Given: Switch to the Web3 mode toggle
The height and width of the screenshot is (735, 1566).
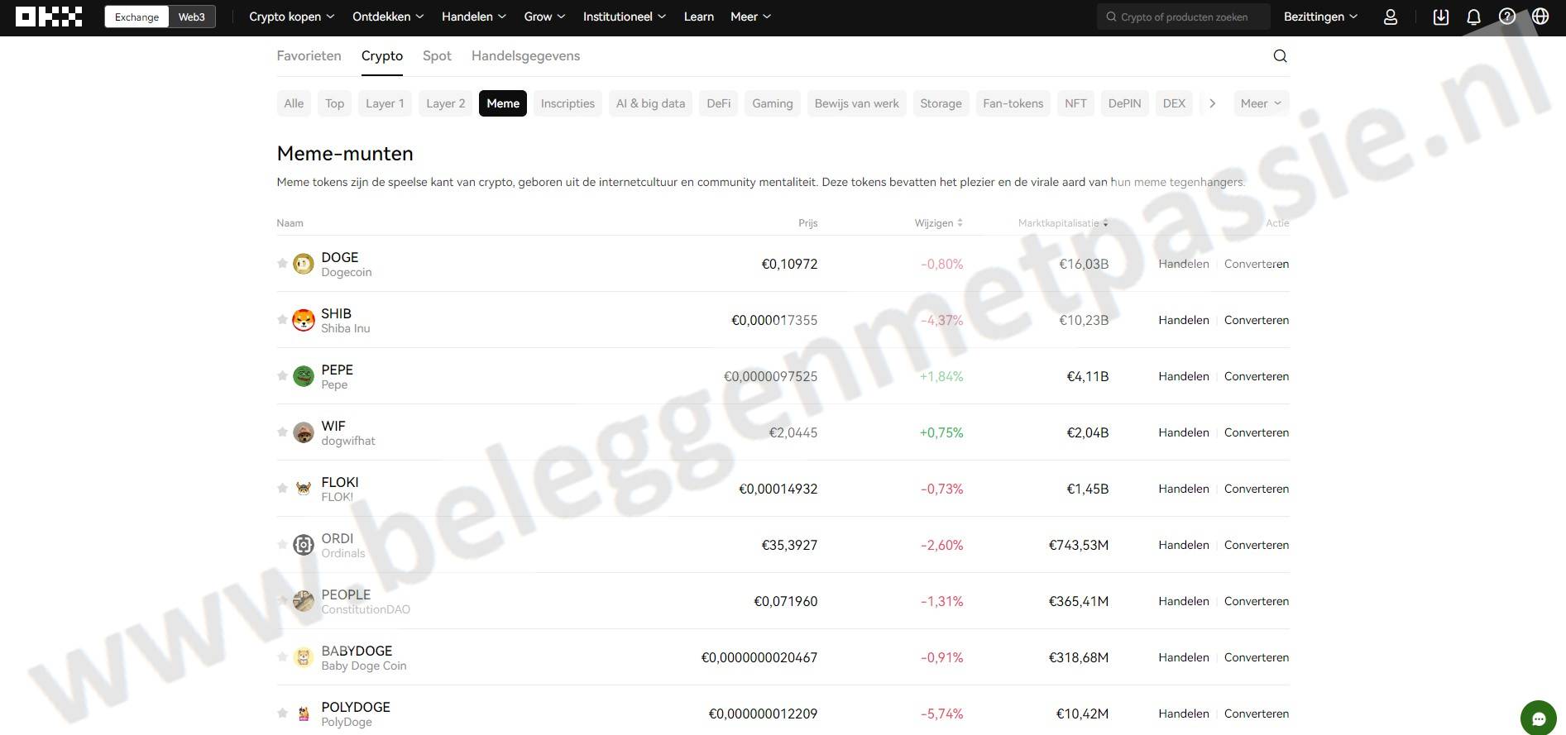Looking at the screenshot, I should coord(191,17).
